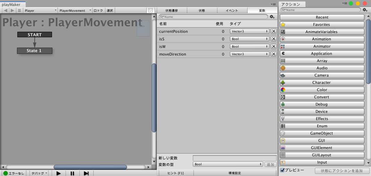Open the Effects action category
This screenshot has width=371, height=176.
[x=322, y=119]
